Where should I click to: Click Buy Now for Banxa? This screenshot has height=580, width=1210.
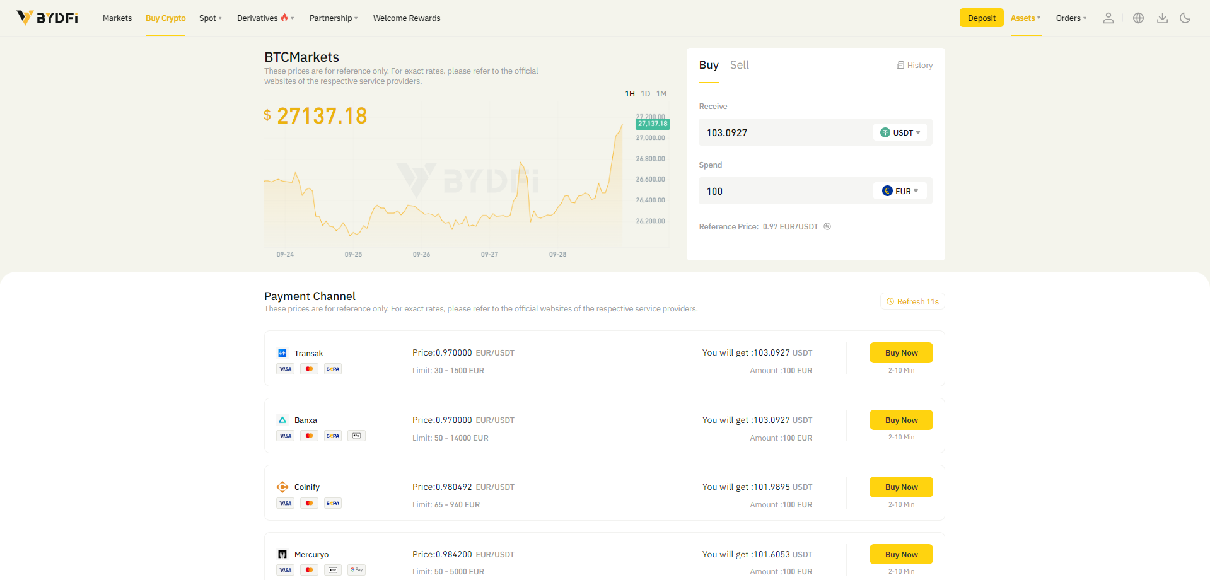coord(901,420)
